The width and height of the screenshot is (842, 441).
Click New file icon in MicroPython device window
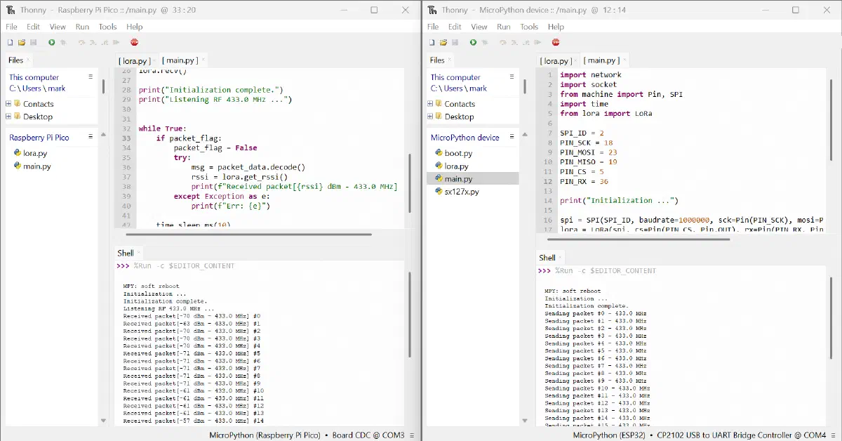(x=432, y=43)
